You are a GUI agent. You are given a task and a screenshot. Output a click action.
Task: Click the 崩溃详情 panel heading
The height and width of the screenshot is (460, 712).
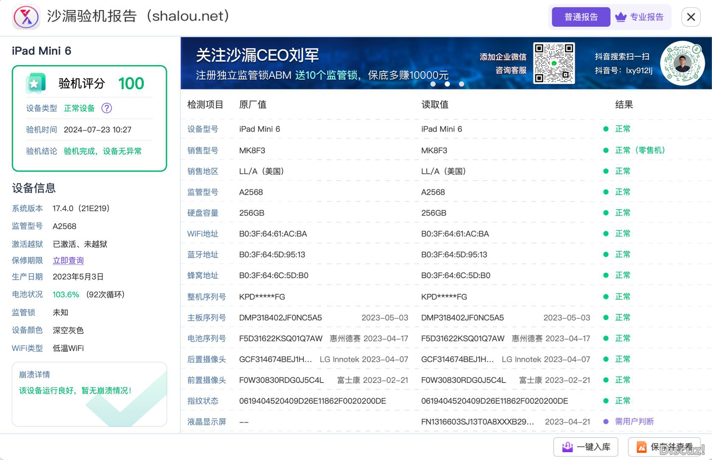[x=34, y=374]
